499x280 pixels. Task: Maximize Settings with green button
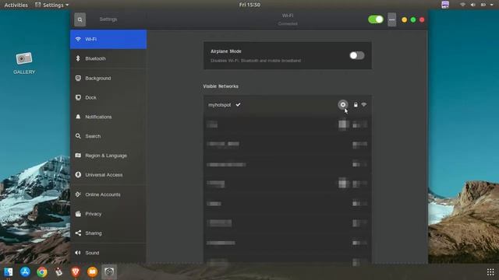(413, 19)
